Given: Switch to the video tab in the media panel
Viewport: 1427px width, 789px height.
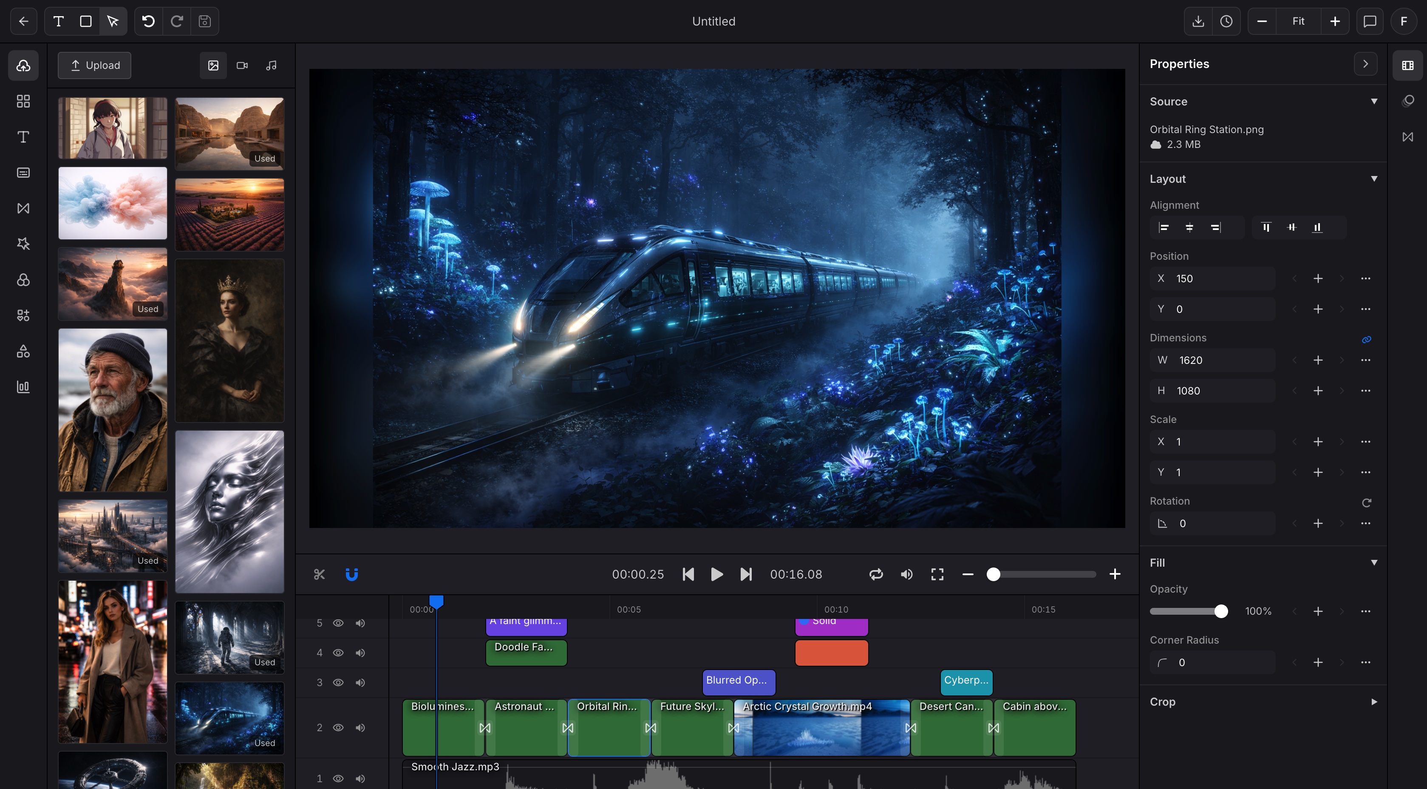Looking at the screenshot, I should (241, 65).
